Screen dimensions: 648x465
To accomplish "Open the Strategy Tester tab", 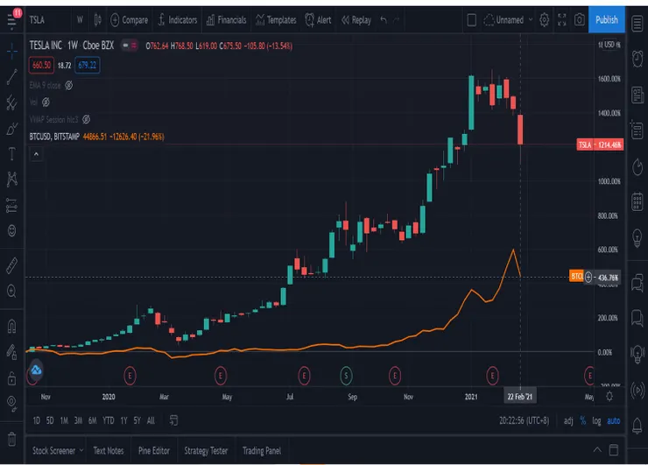I will coord(206,450).
